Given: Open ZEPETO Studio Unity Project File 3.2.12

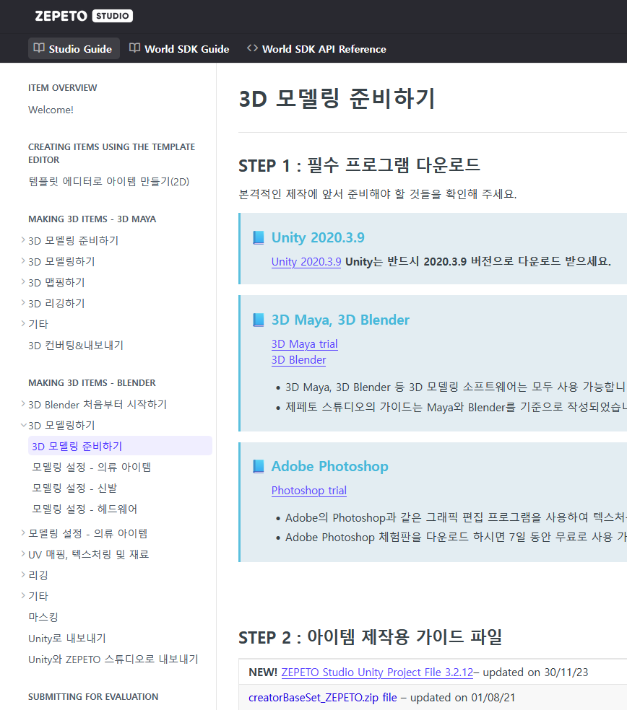Looking at the screenshot, I should (x=377, y=672).
